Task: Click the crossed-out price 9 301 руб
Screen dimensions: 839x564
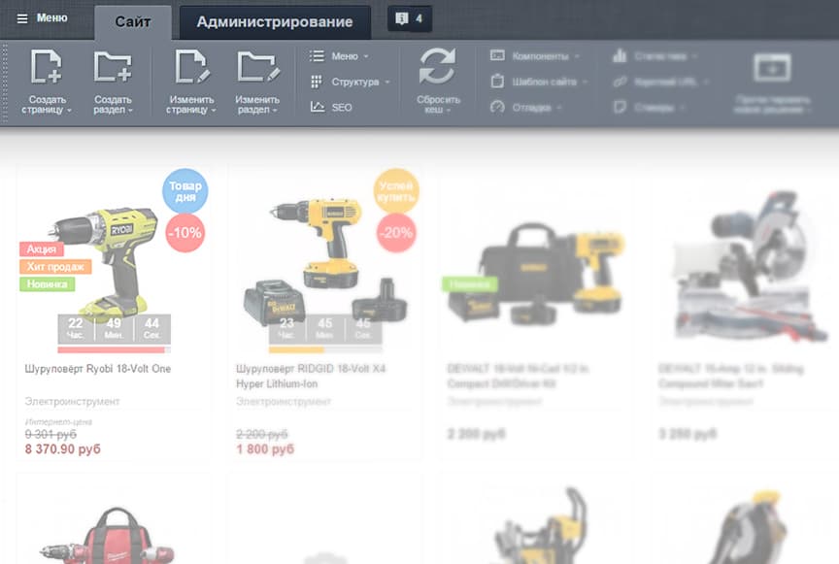Action: pos(50,434)
